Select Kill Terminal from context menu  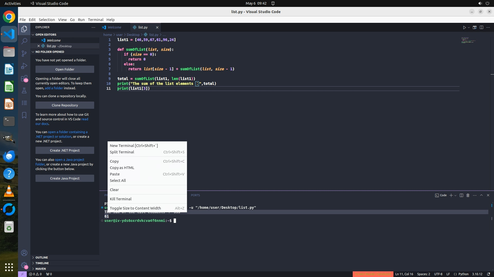coord(120,199)
